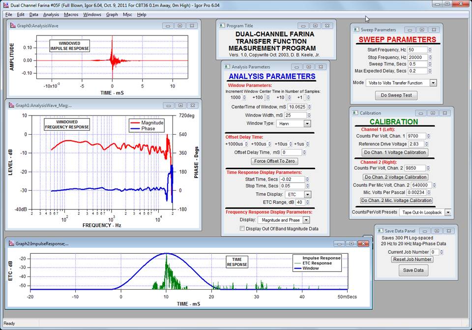Click the Calibration panel icon
The image size is (472, 330).
(x=355, y=113)
